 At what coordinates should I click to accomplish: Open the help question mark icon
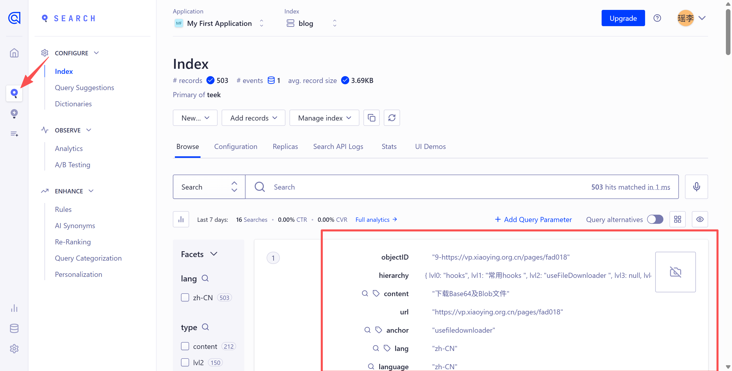pos(657,18)
